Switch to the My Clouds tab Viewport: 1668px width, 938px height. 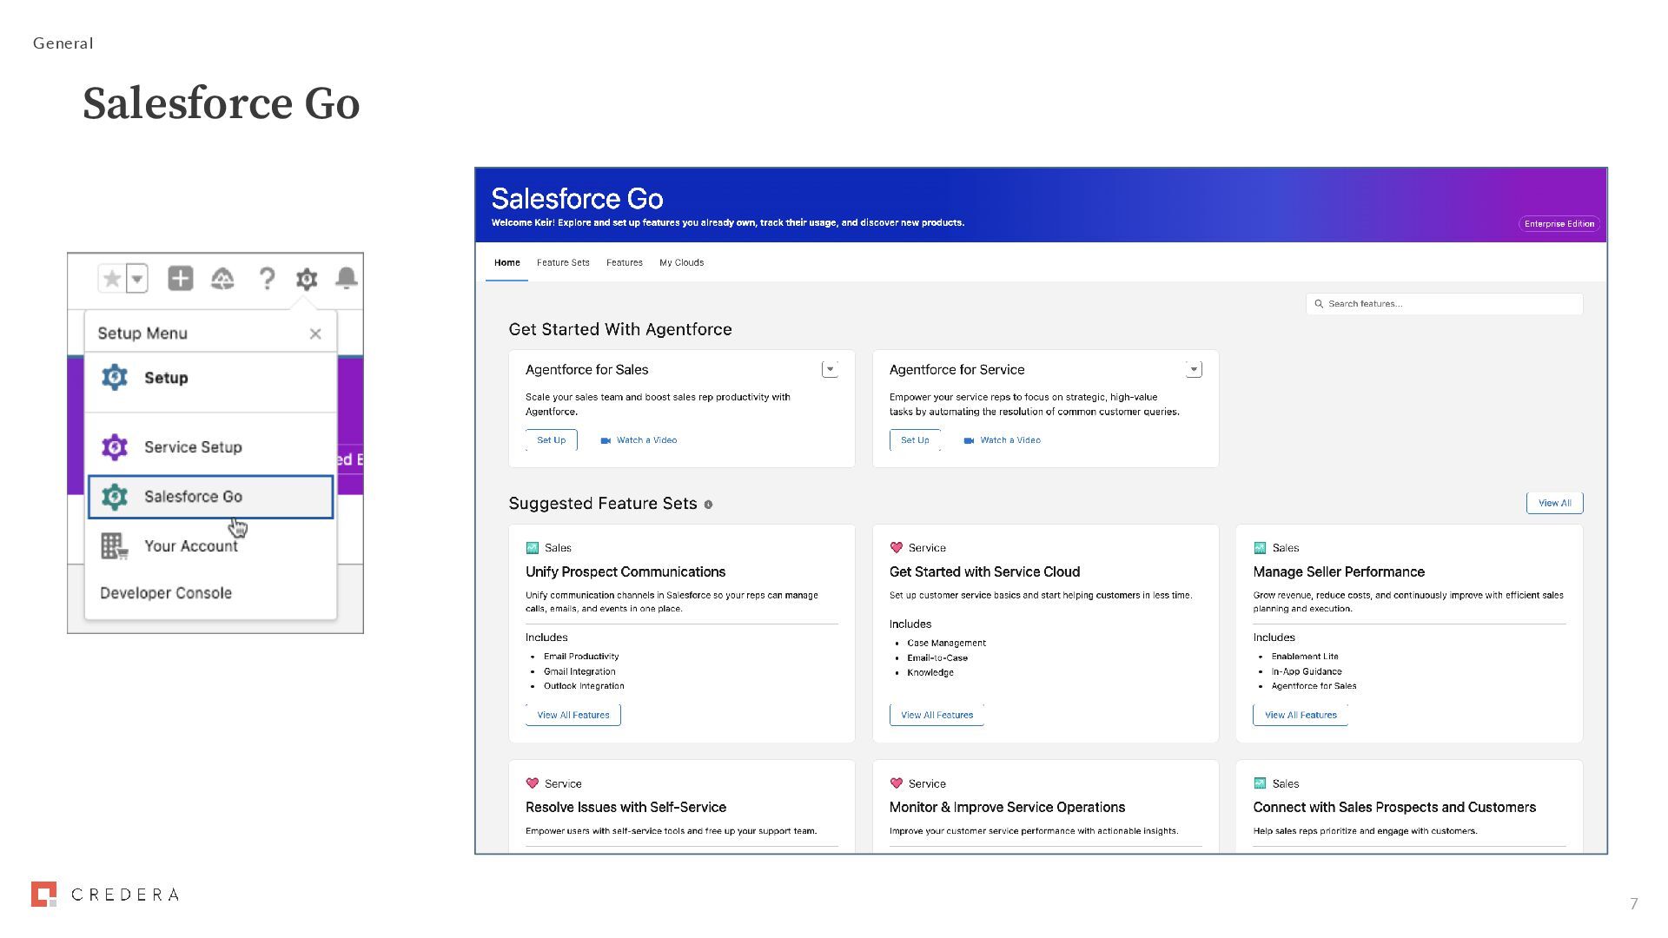(x=681, y=262)
